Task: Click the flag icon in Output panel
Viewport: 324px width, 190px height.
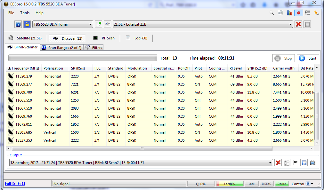Action: point(296,163)
